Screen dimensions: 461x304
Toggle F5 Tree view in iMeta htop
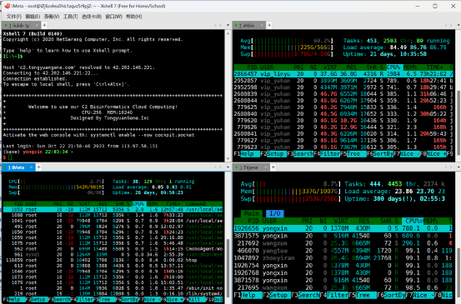point(104,300)
